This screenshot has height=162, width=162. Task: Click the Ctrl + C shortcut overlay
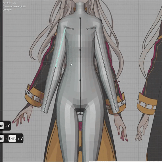coord(5,126)
